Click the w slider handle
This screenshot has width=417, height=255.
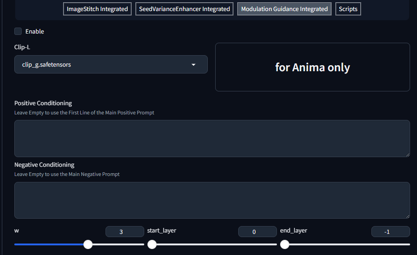(x=88, y=244)
